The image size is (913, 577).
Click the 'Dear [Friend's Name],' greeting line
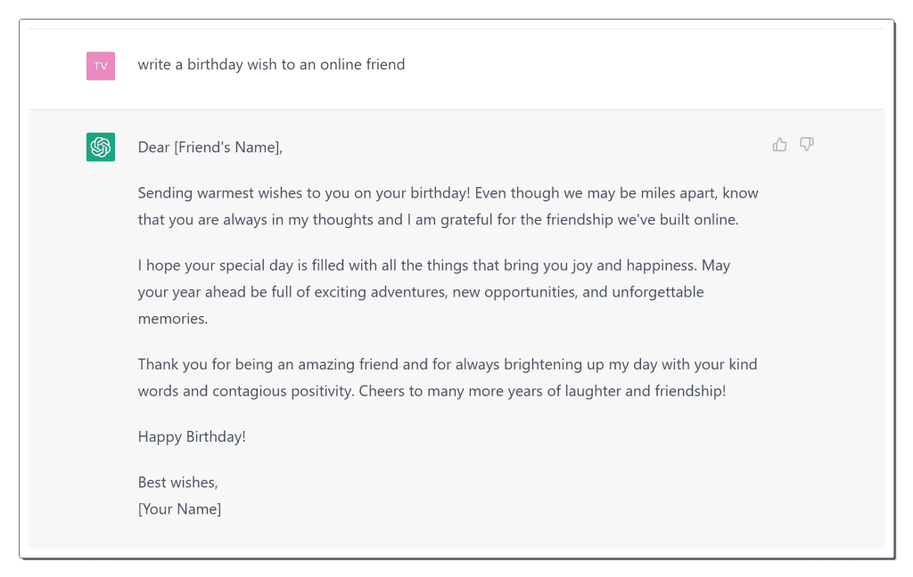click(210, 147)
